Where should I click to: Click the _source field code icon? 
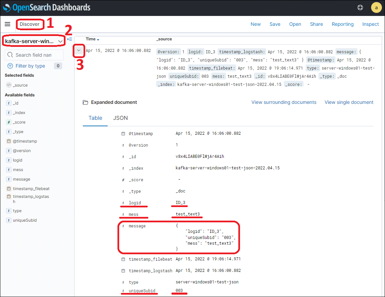point(9,85)
